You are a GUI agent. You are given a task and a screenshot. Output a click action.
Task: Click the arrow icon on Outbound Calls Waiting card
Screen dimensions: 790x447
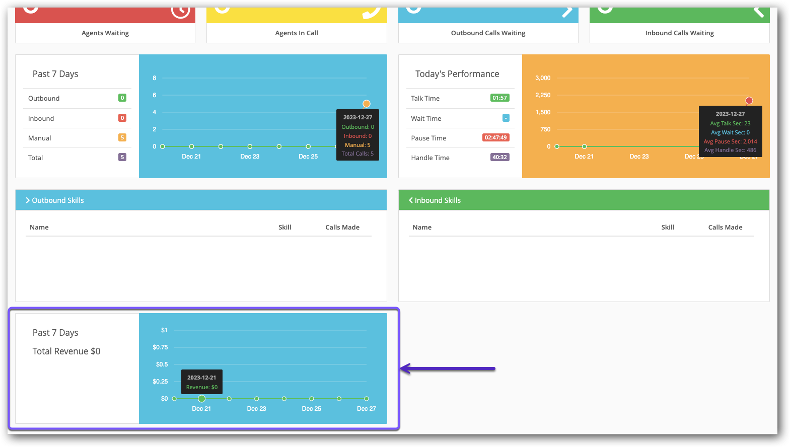567,11
